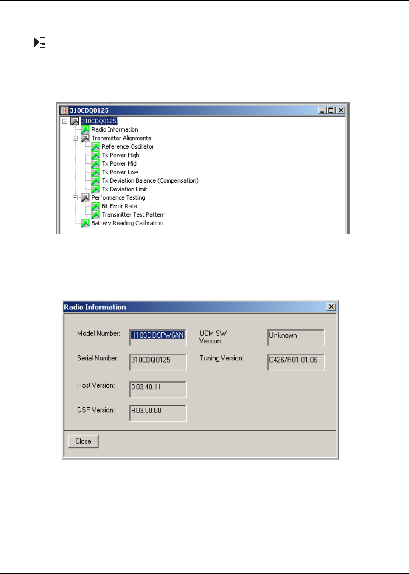
Task: Click the root 310CDQ0125 radio icon
Action: click(75, 121)
